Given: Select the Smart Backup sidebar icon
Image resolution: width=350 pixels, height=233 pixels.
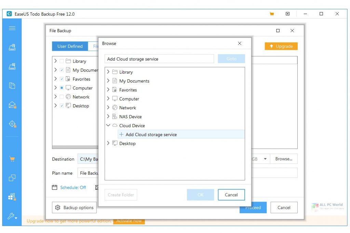Looking at the screenshot, I should [x=12, y=124].
